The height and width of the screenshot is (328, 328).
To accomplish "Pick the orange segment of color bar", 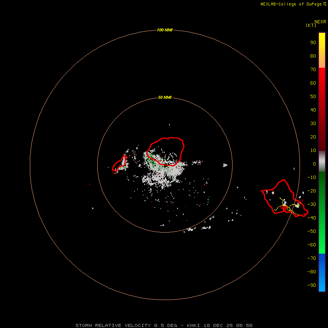I will [322, 60].
